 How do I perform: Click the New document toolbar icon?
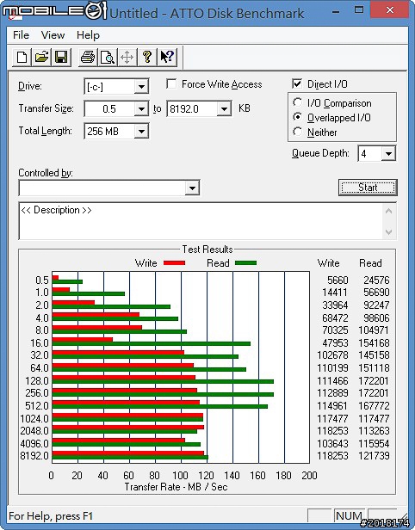(22, 57)
